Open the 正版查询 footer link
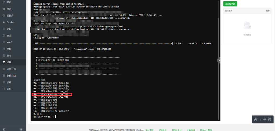Image resolution: width=275 pixels, height=131 pixels. (191, 130)
